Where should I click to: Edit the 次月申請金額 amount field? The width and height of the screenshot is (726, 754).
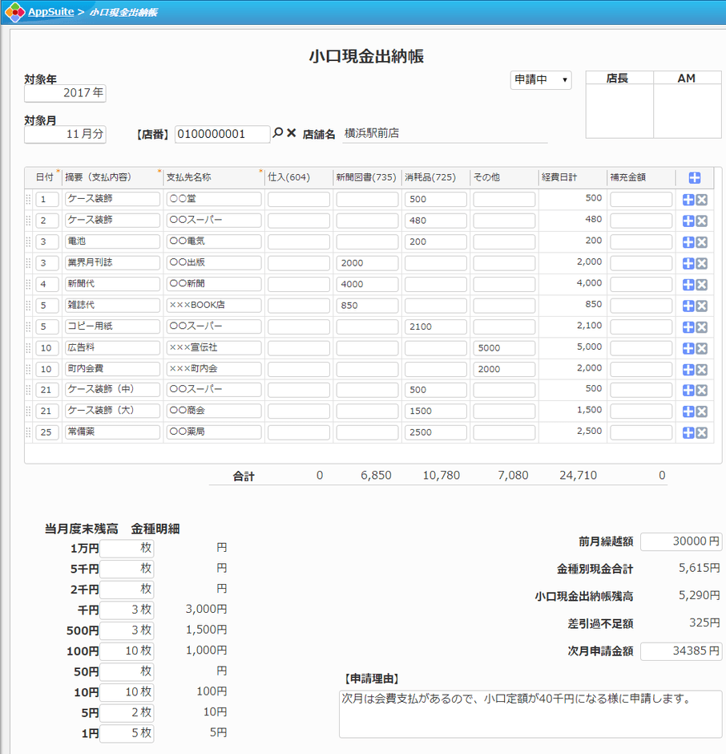tap(680, 651)
